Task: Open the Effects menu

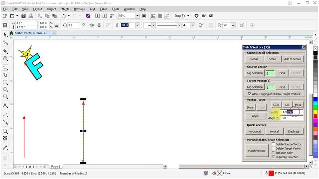Action: 65,9
